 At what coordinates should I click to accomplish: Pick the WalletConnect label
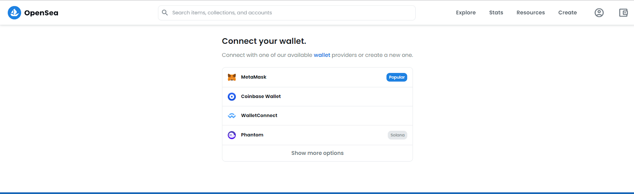point(259,115)
